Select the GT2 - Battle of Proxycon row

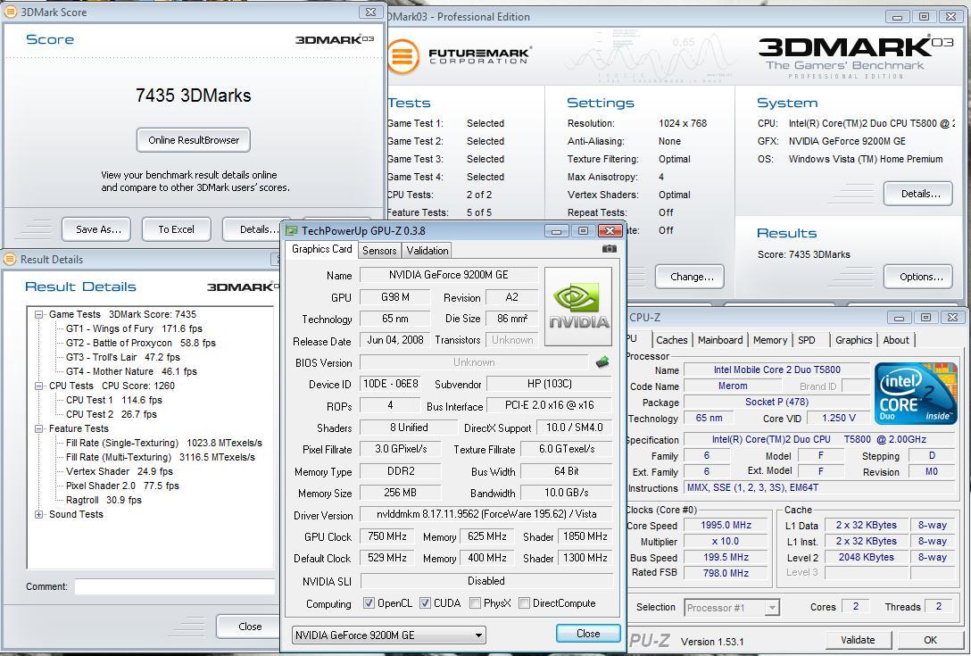click(x=141, y=344)
